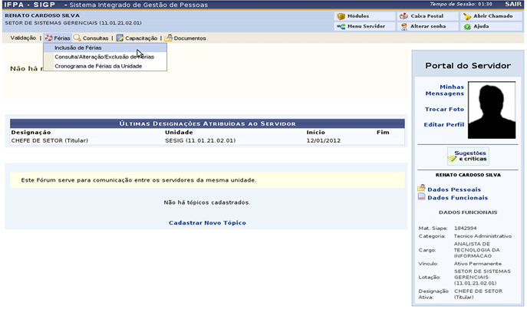Click the Consultas magnifier icon
Image resolution: width=527 pixels, height=309 pixels.
pos(77,38)
